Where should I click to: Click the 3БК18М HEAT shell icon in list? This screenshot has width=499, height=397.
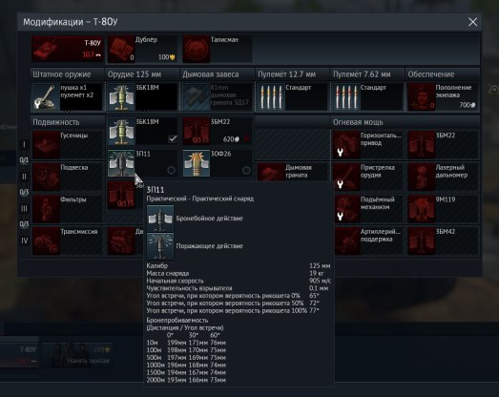pos(121,132)
